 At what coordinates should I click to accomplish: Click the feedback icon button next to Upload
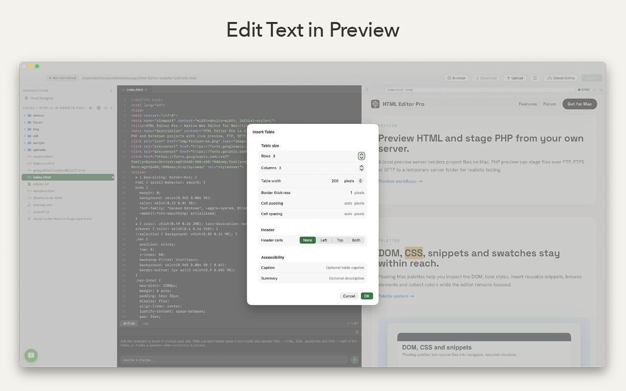pos(535,78)
